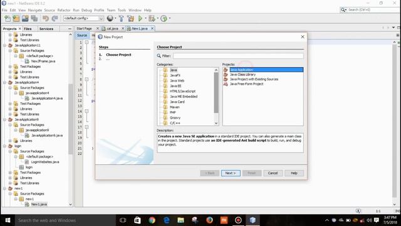This screenshot has height=226, width=401.
Task: Click the Profile Project toolbar icon
Action: pos(164,18)
